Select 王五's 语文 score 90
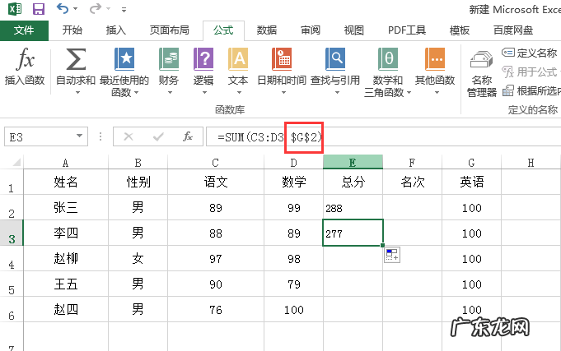This screenshot has height=351, width=561. tap(216, 284)
